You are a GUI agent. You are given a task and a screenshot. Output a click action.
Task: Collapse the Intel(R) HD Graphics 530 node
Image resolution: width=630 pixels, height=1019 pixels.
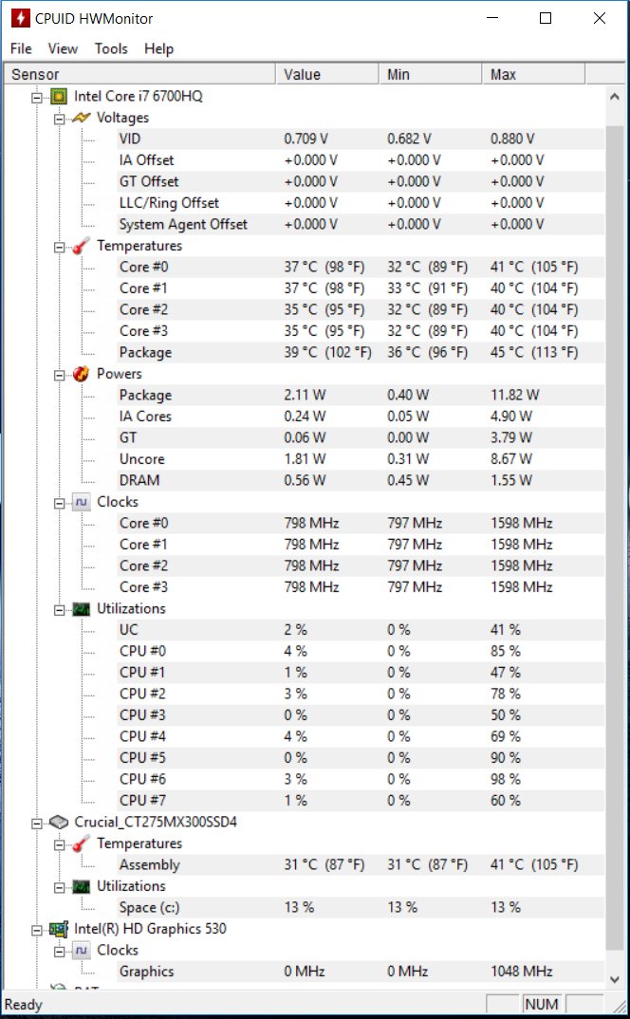38,930
